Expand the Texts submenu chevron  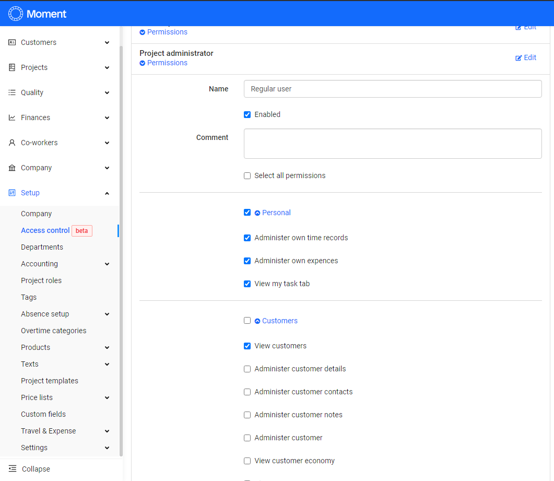(x=107, y=365)
